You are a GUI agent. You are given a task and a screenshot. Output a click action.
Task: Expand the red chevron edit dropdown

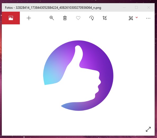tap(137, 17)
